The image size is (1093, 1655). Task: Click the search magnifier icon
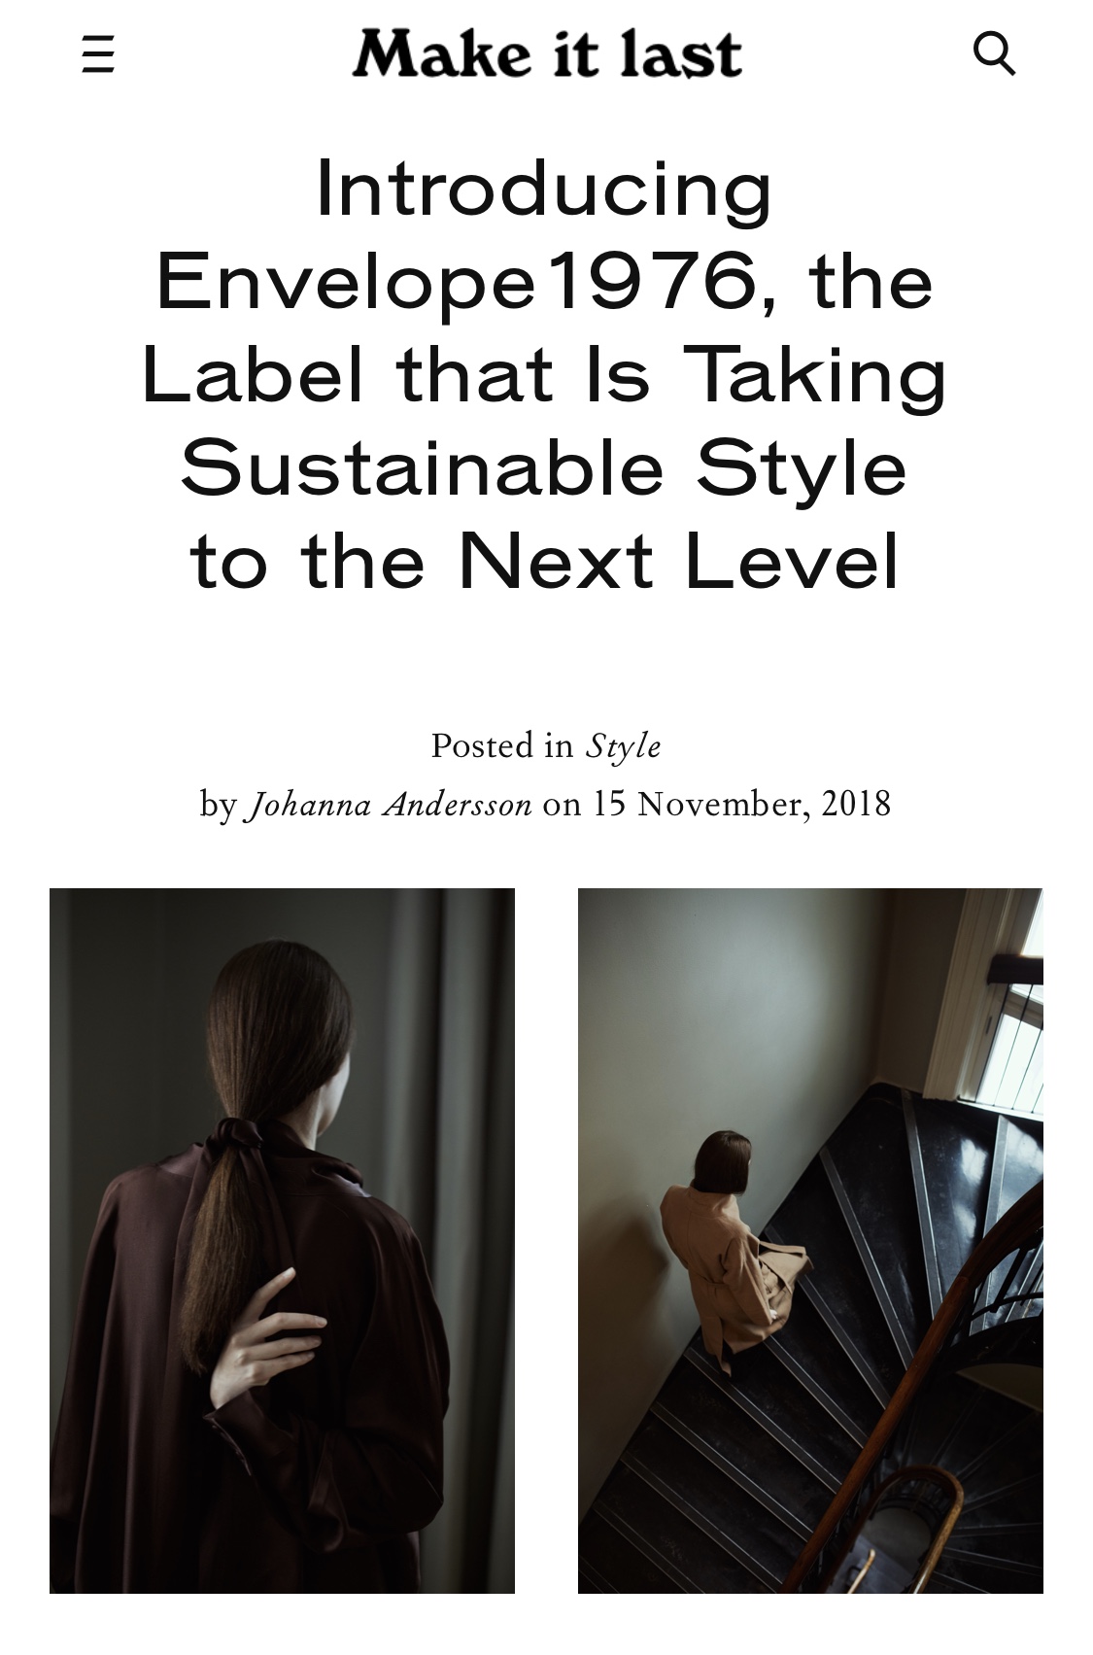tap(994, 52)
